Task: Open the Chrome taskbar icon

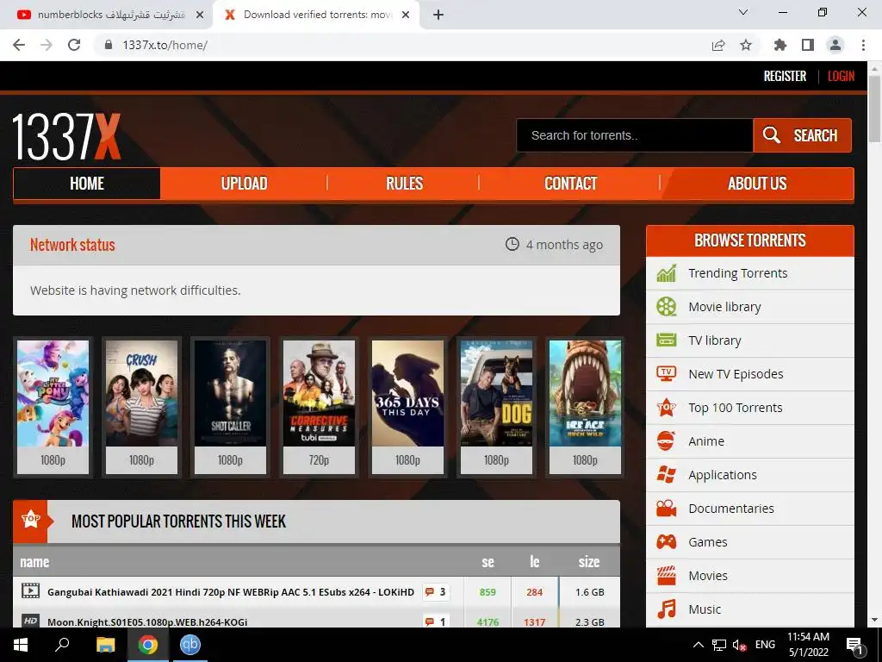Action: click(148, 645)
